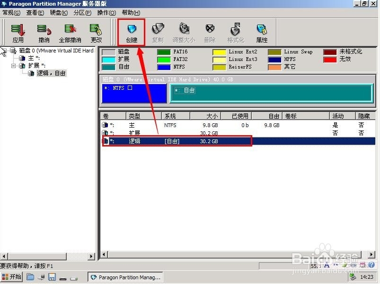The image size is (380, 284).
Task: Click the 9.8 GB size cell in 主 row
Action: pyautogui.click(x=210, y=125)
